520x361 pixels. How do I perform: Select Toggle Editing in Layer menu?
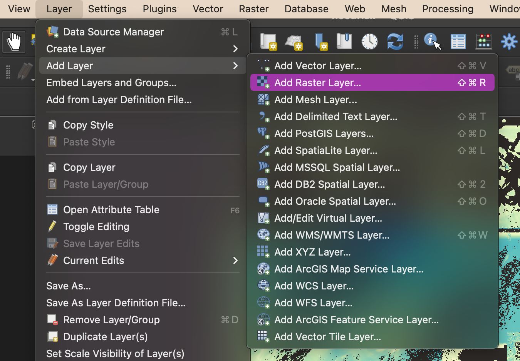(143, 227)
